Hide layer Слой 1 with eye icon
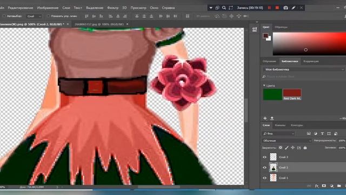This screenshot has width=346, height=195. click(x=264, y=178)
